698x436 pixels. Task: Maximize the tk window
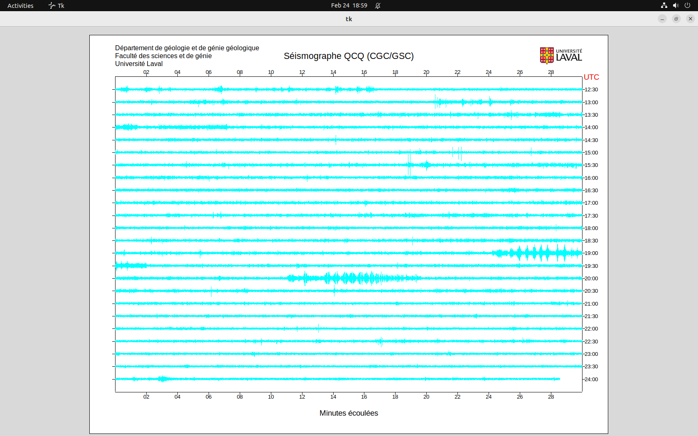pos(676,19)
